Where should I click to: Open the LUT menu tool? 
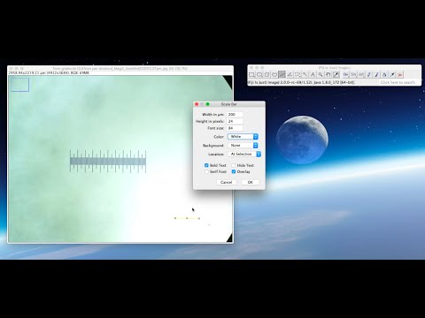point(361,74)
